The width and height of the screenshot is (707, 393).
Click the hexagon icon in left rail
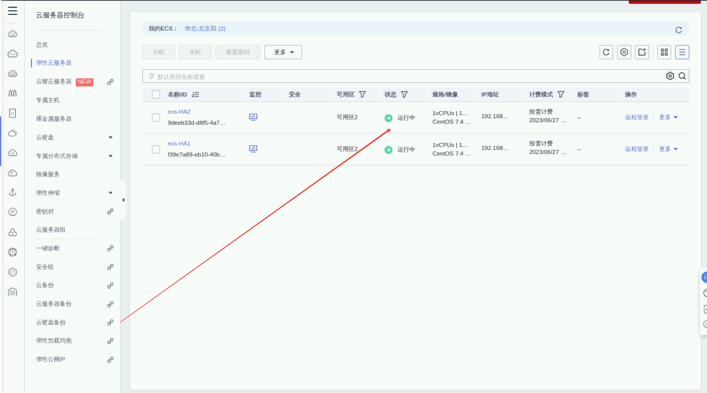point(13,272)
